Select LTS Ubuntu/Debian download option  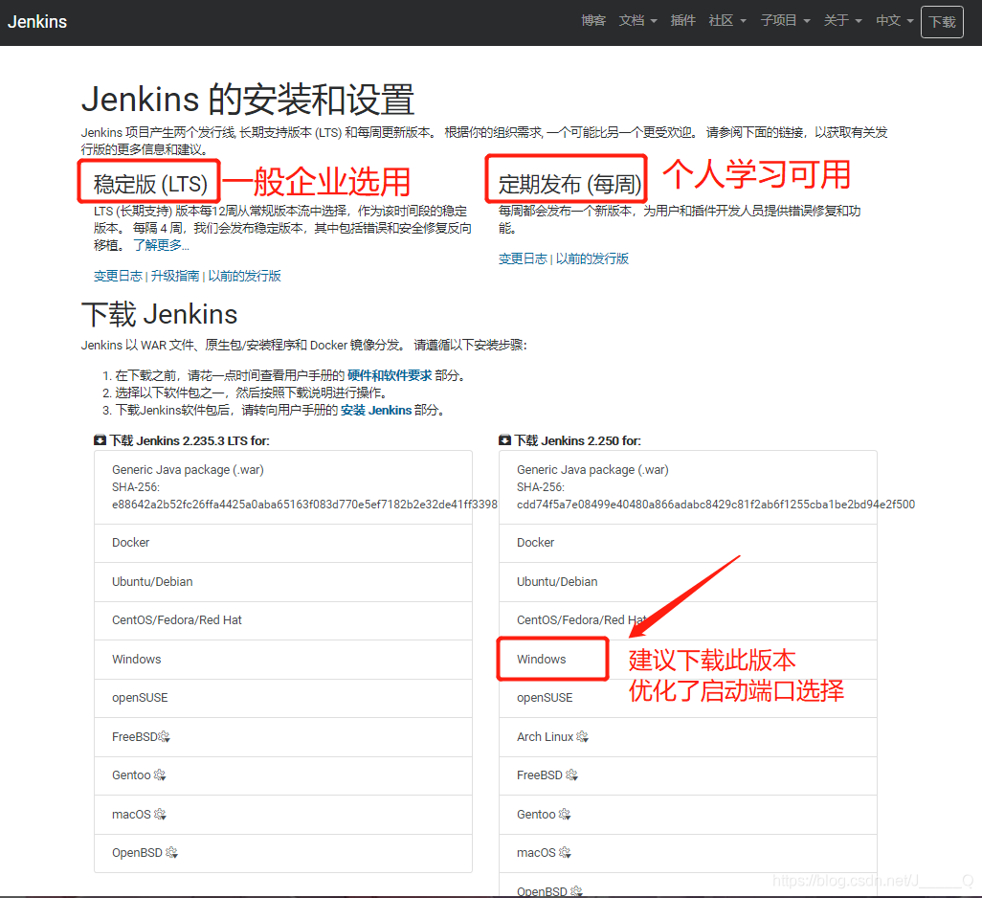[x=283, y=582]
